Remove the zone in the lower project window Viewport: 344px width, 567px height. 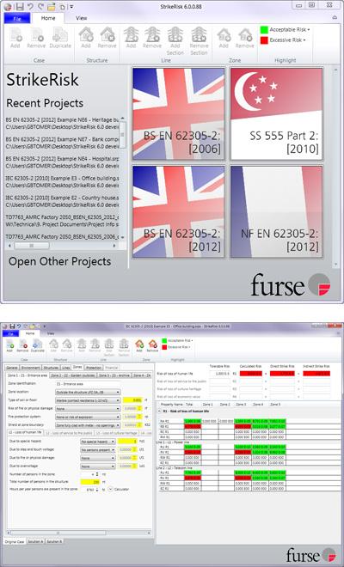152,343
